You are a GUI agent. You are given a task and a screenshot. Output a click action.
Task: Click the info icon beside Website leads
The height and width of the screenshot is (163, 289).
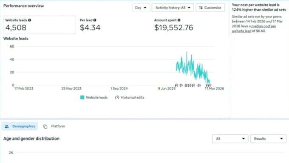(29, 20)
